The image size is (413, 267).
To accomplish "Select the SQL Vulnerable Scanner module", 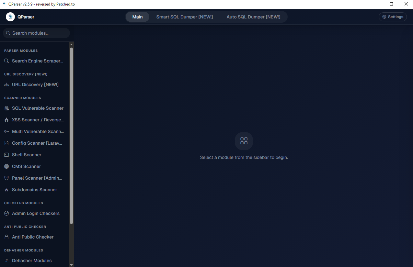I will tap(34, 108).
